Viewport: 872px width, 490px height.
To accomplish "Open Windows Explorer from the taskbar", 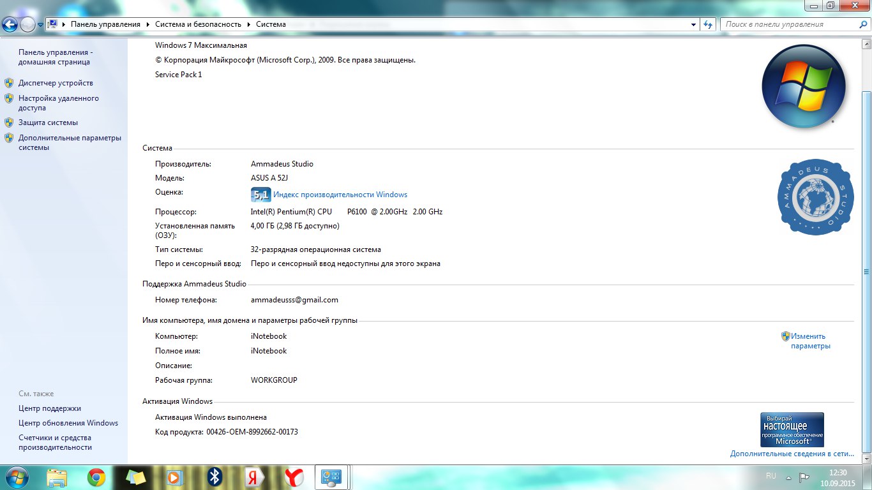I will [57, 477].
